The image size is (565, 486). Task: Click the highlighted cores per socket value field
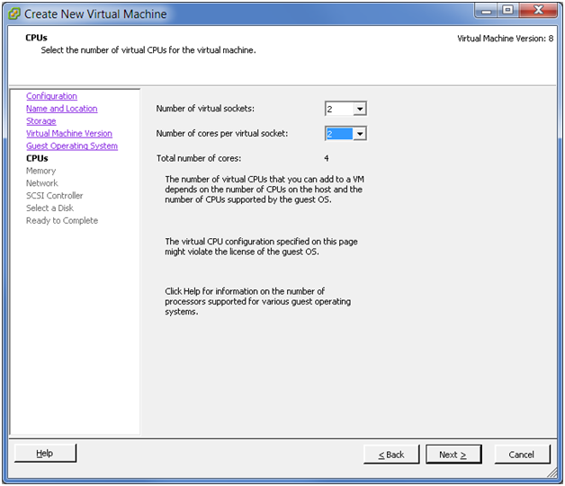pos(339,134)
